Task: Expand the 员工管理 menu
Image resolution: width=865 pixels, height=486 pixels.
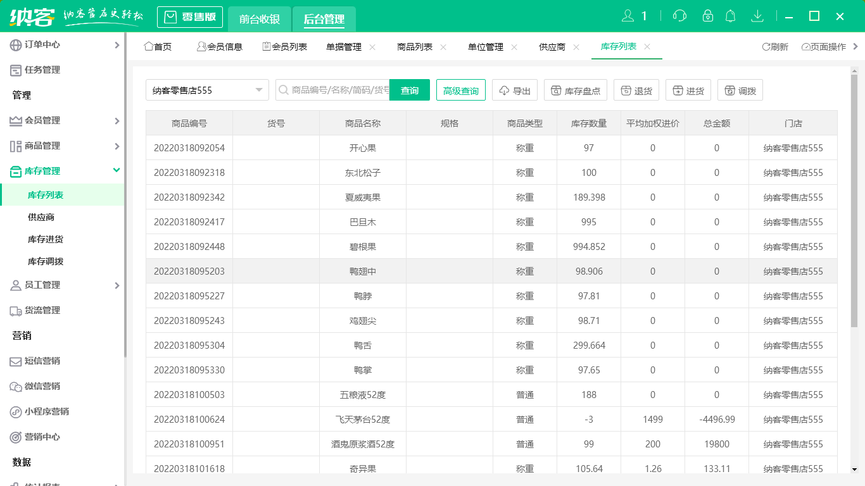Action: pos(117,285)
